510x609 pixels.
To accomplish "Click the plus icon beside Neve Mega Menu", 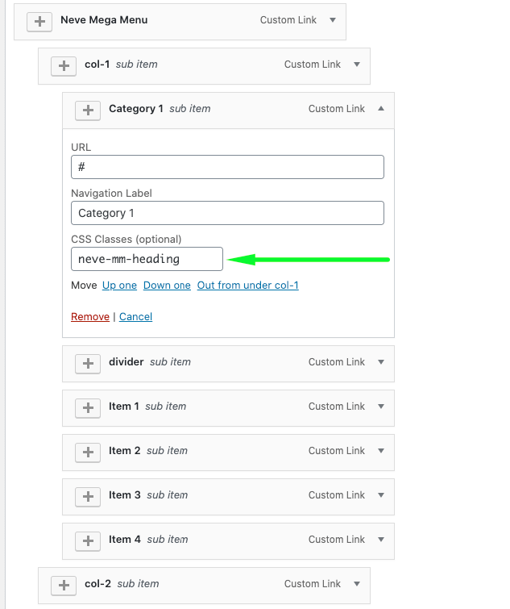I will [x=39, y=21].
